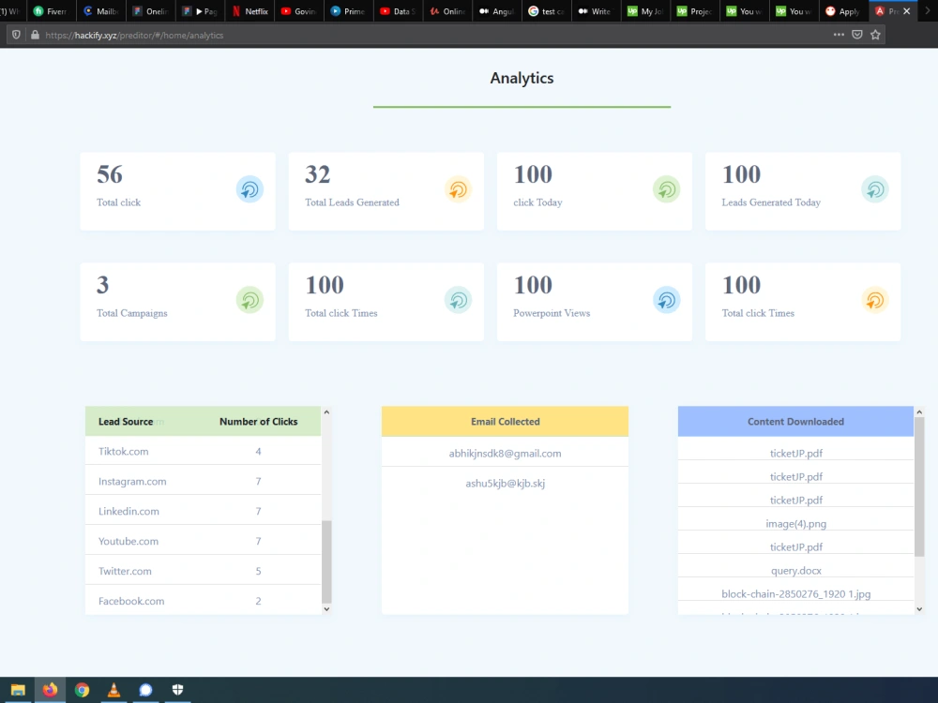Click the Powerpoint Views label
The image size is (938, 703).
[552, 313]
